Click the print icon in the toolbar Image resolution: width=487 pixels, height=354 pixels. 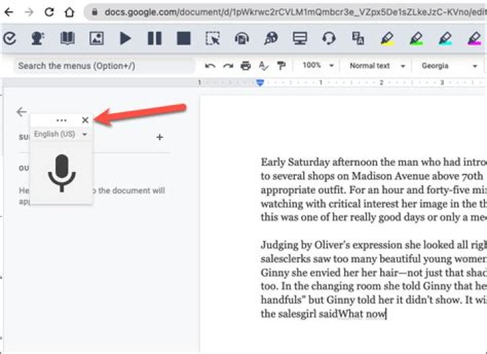point(246,66)
